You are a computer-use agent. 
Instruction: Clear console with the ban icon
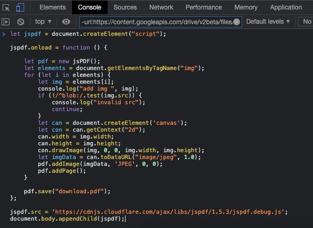tap(20, 22)
